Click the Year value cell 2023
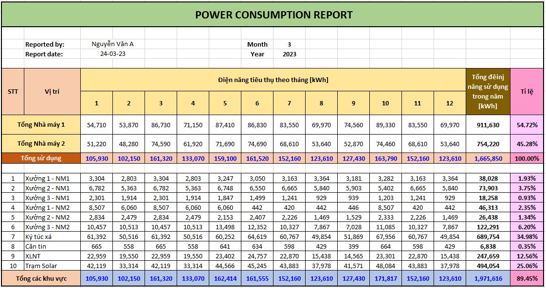The height and width of the screenshot is (288, 546). pyautogui.click(x=289, y=54)
